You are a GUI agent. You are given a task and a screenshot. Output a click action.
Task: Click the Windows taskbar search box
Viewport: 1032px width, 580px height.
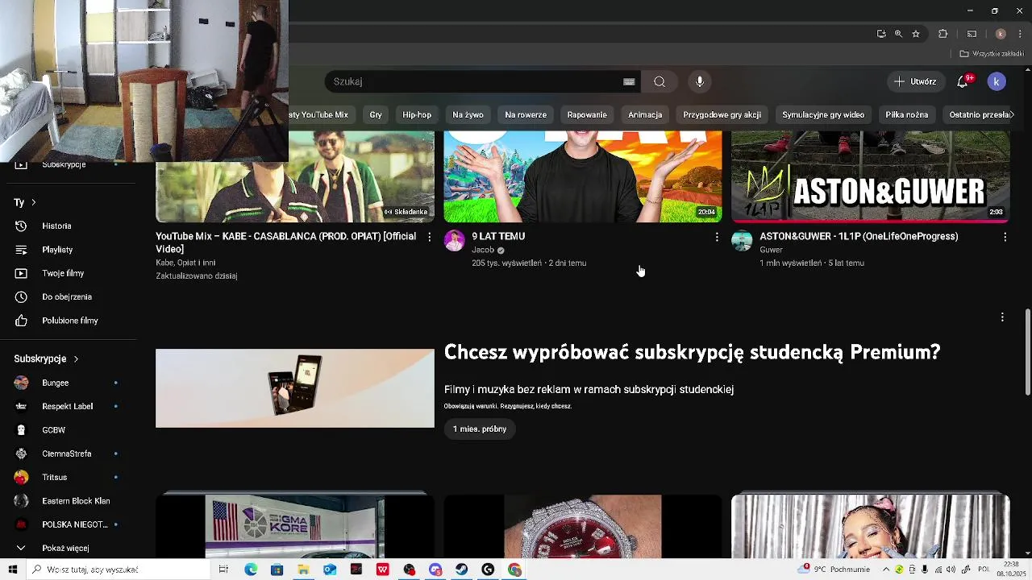pos(117,570)
